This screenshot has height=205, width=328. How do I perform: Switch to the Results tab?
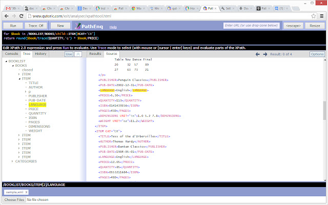tap(95, 54)
